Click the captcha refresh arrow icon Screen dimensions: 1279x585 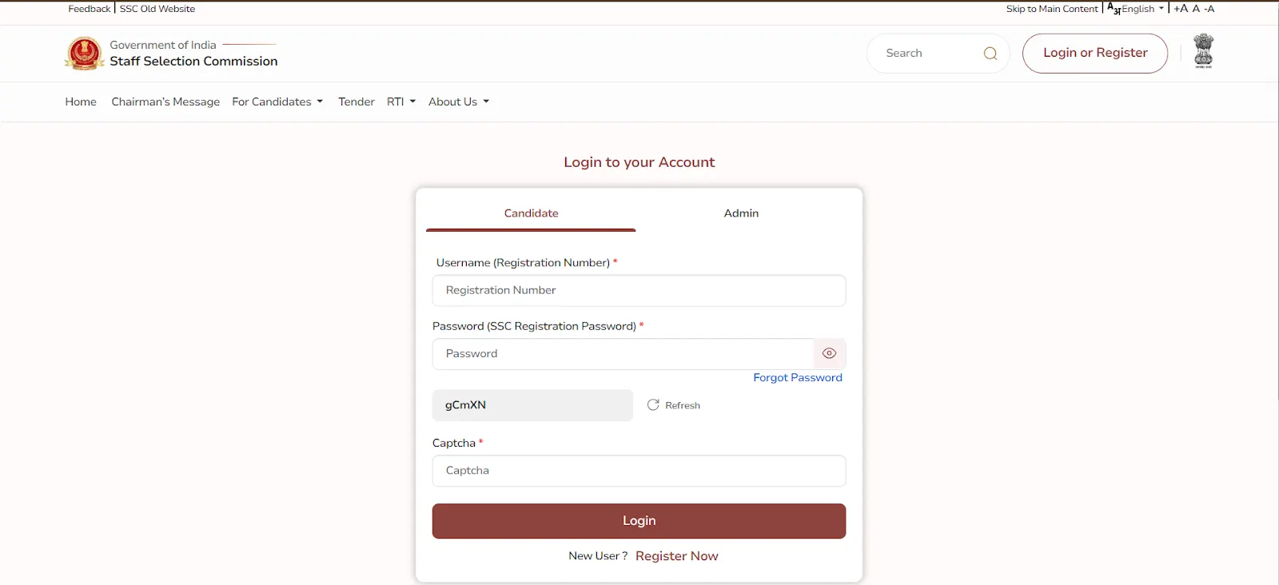653,405
